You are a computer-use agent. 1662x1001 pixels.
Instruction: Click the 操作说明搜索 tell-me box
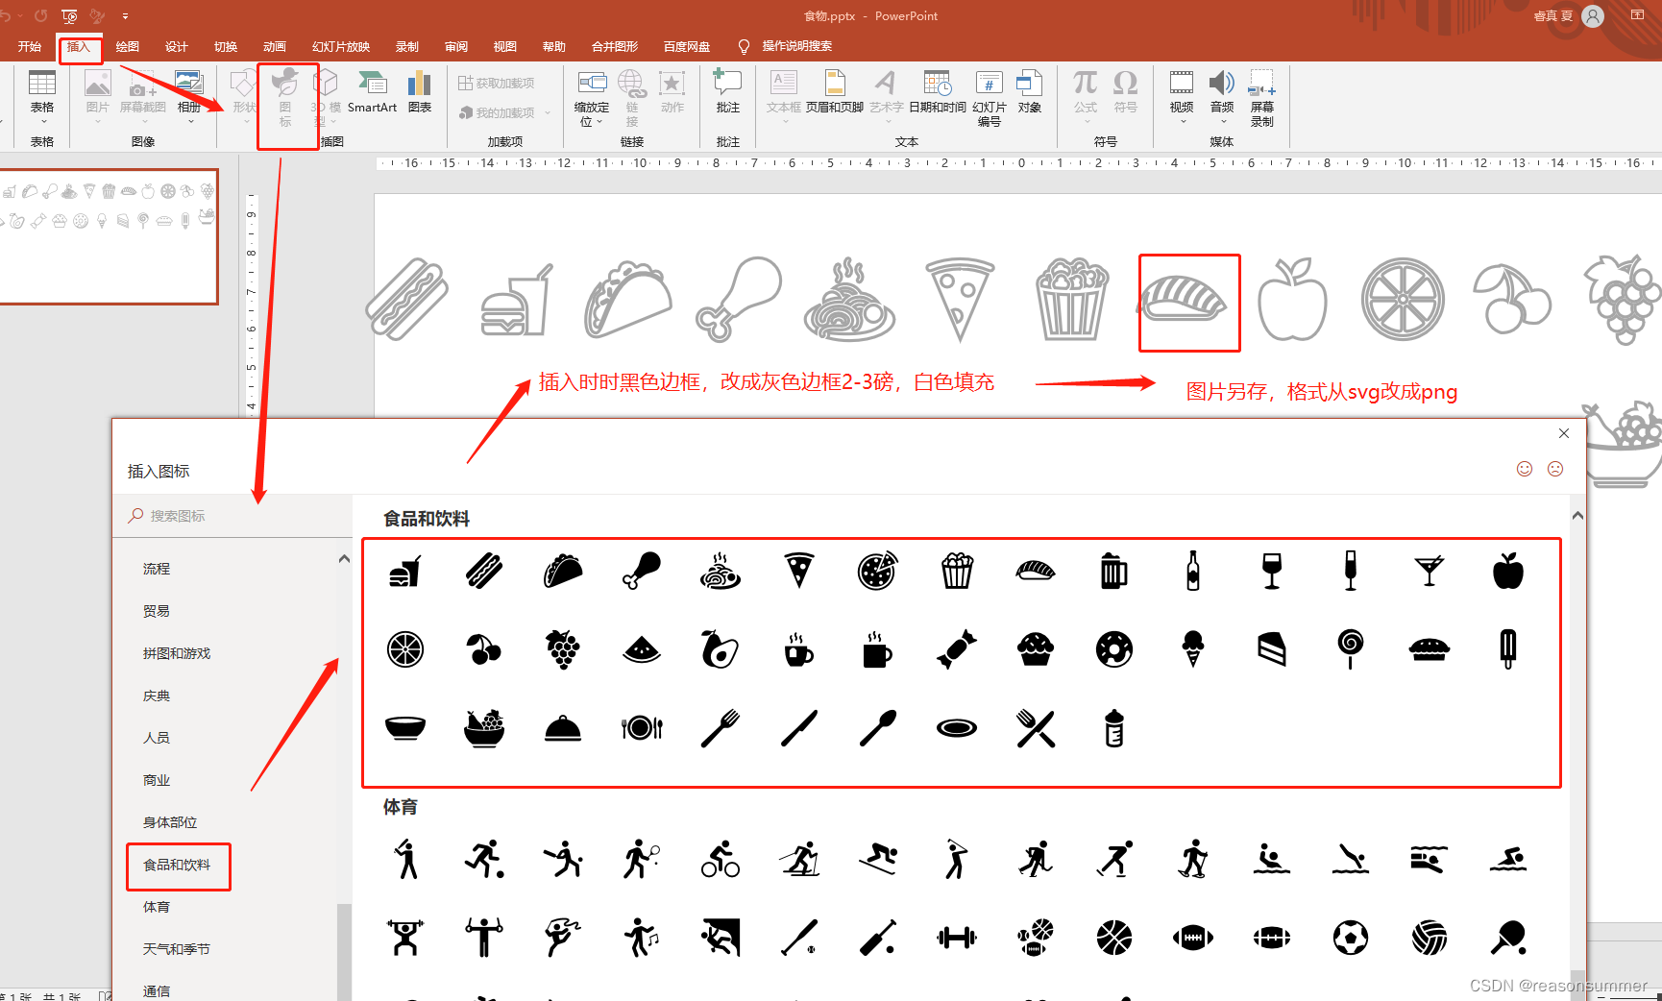796,46
